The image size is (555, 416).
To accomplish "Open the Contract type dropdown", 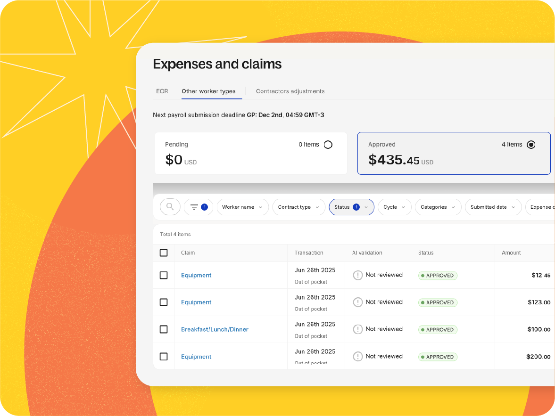I will point(298,207).
